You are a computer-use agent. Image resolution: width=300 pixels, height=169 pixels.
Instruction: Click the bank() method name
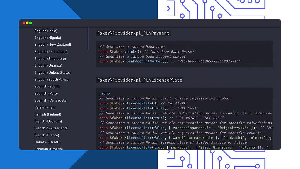tap(130, 51)
